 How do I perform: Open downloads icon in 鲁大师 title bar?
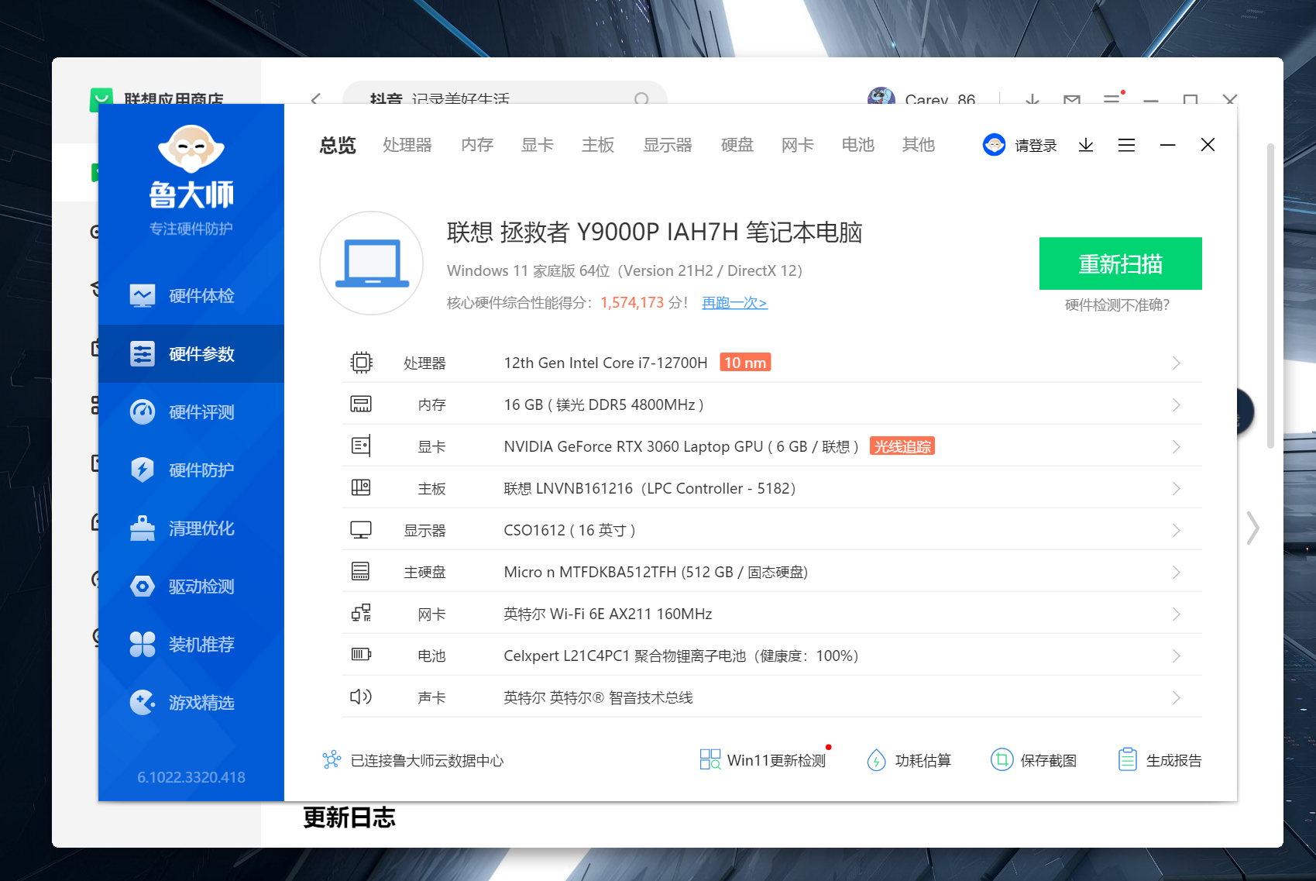click(1086, 145)
